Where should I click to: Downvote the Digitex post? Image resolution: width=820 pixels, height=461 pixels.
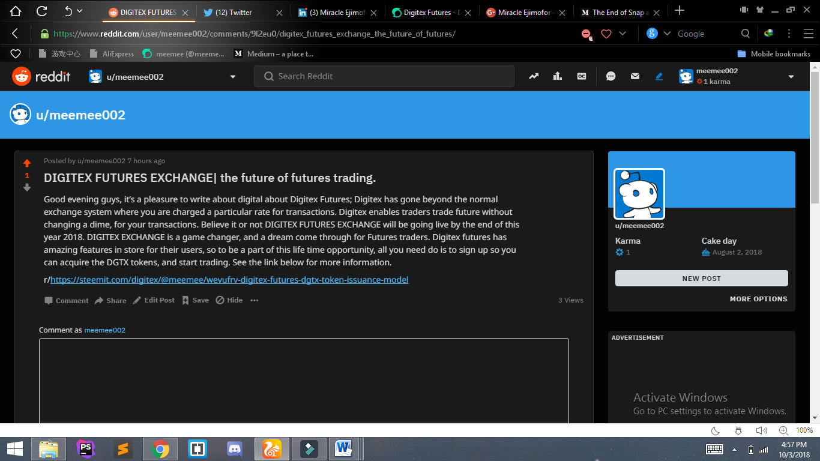tap(27, 187)
